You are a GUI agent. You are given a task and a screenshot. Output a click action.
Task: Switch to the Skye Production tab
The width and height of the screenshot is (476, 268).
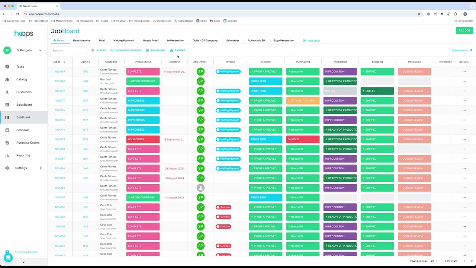click(x=284, y=41)
